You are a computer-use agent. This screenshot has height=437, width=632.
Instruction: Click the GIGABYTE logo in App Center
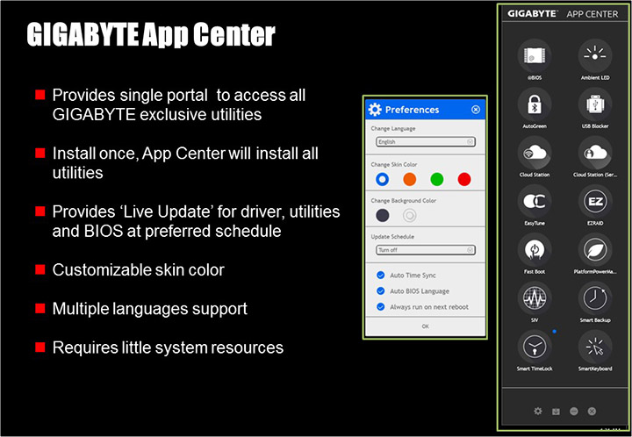(532, 14)
